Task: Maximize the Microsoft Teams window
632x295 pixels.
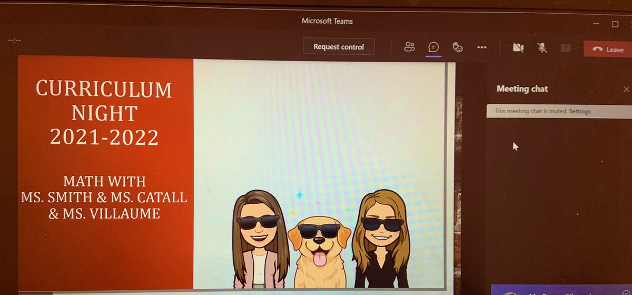Action: pos(615,24)
